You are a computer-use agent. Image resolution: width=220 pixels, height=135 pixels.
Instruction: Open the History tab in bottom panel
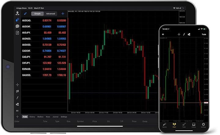(x=32, y=117)
